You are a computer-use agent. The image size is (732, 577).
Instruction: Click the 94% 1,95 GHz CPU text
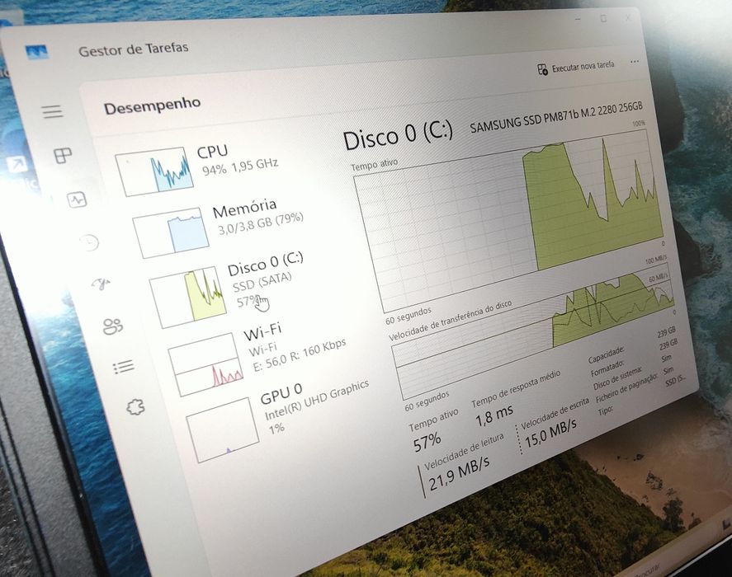point(240,167)
